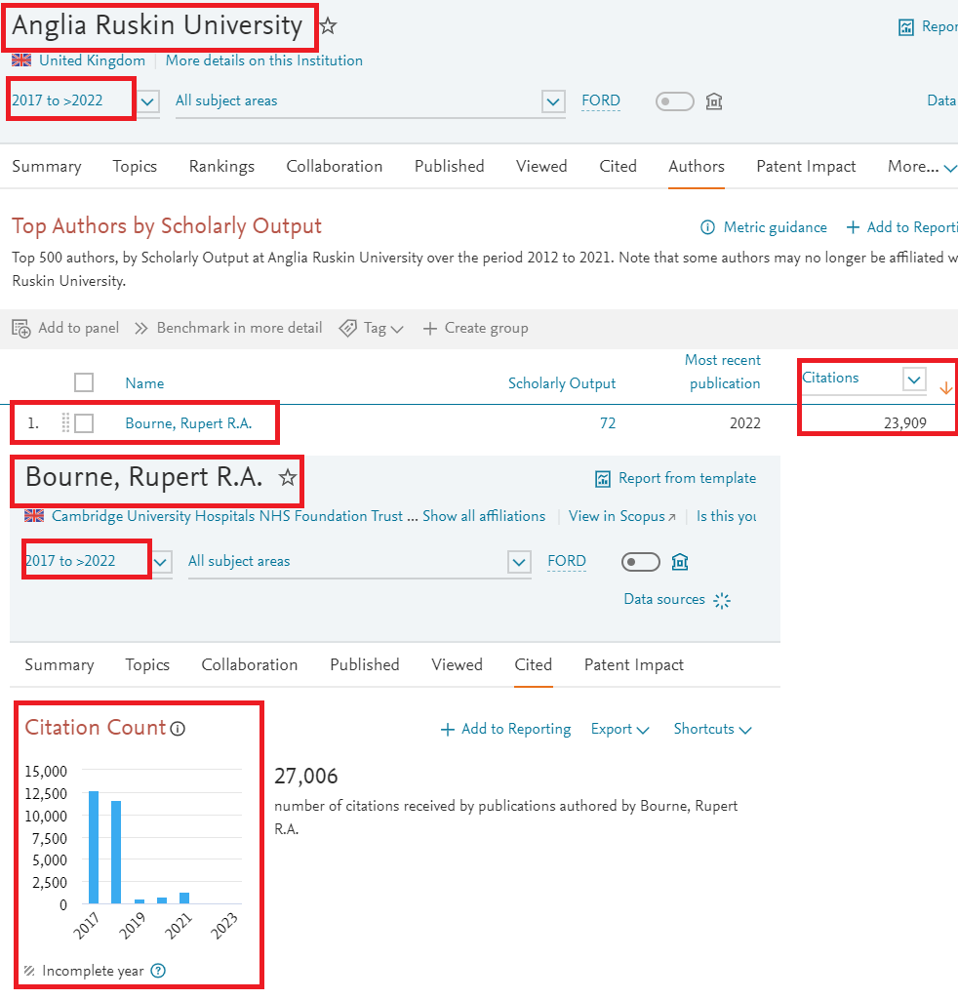958x999 pixels.
Task: Click the Create group plus icon
Action: tap(430, 328)
